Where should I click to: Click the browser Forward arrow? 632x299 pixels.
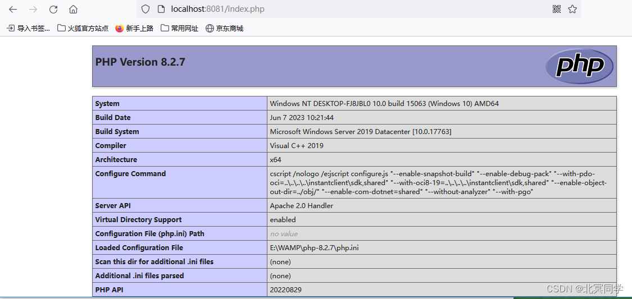(33, 9)
